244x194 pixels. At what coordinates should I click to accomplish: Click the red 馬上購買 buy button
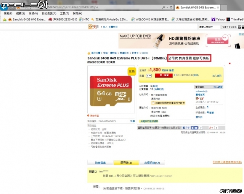tap(164, 75)
